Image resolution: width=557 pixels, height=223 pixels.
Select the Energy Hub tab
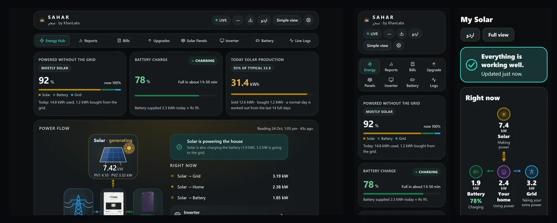tap(52, 41)
